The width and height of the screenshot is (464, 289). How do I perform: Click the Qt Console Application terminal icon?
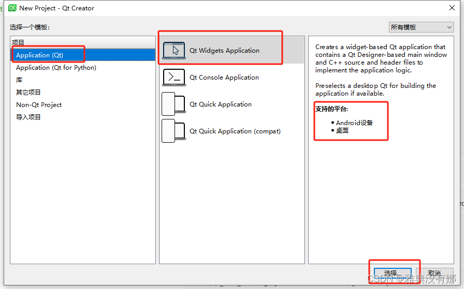click(174, 78)
